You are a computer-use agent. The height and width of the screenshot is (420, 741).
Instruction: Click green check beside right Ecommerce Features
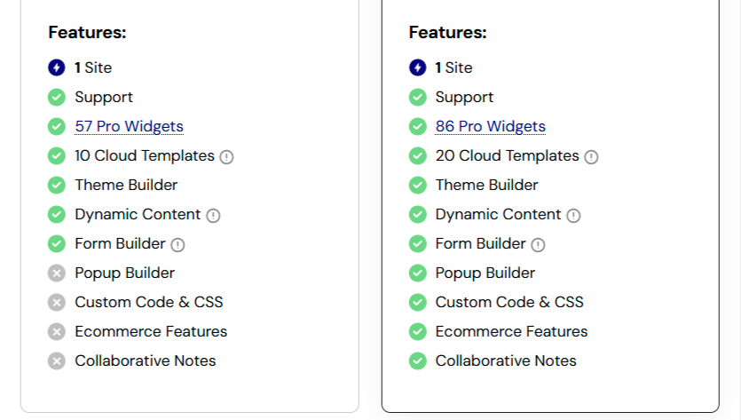pos(417,332)
